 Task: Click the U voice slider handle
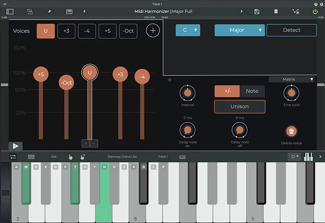(90, 72)
